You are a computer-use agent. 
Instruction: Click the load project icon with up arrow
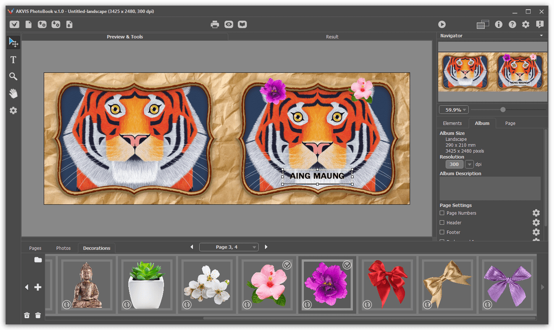click(x=42, y=24)
